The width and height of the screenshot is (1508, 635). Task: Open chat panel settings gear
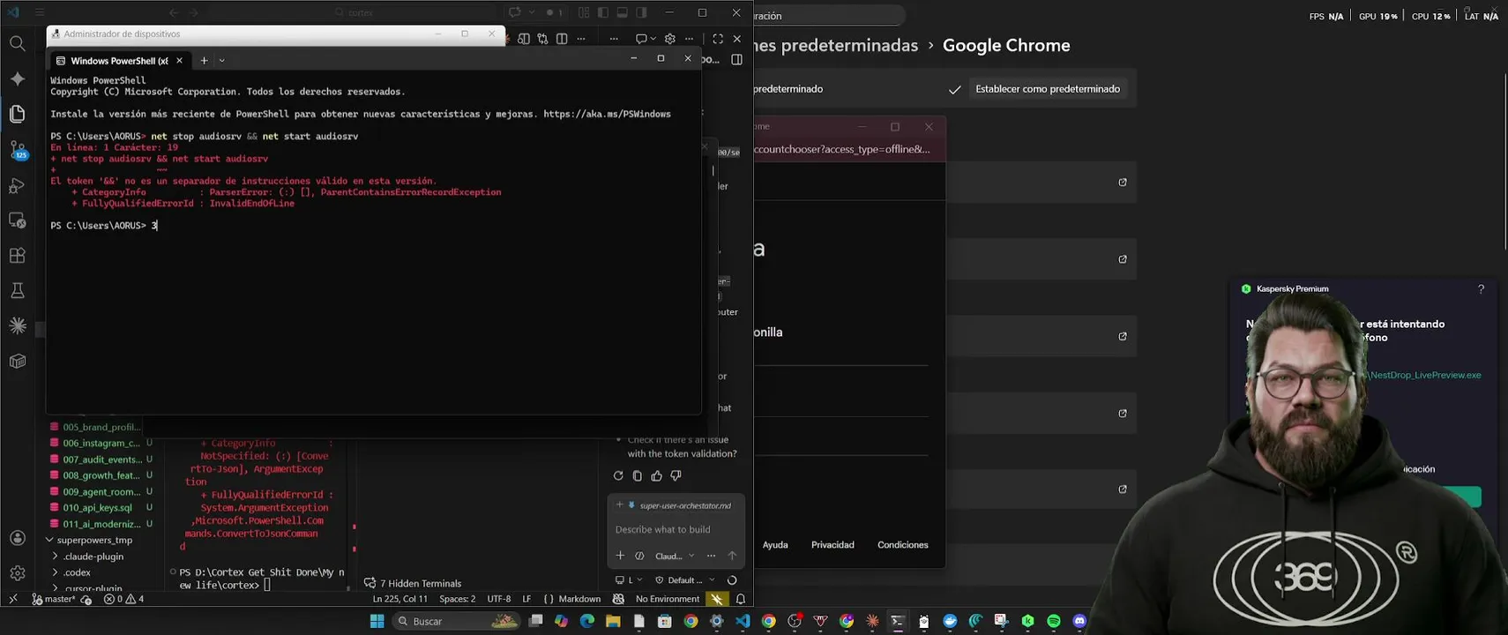point(669,39)
